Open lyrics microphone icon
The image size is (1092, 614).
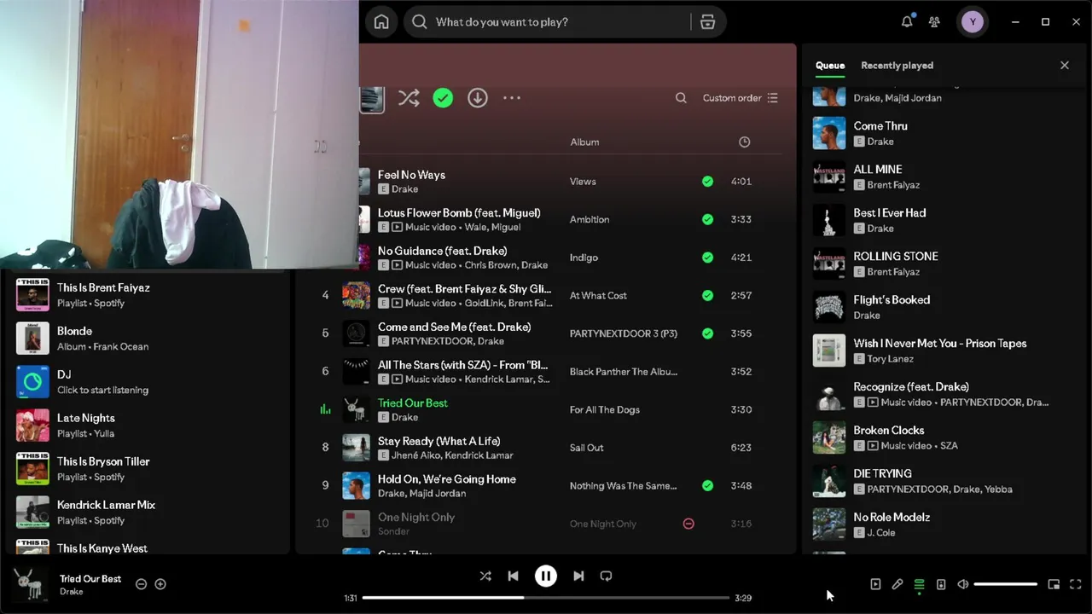tap(897, 584)
